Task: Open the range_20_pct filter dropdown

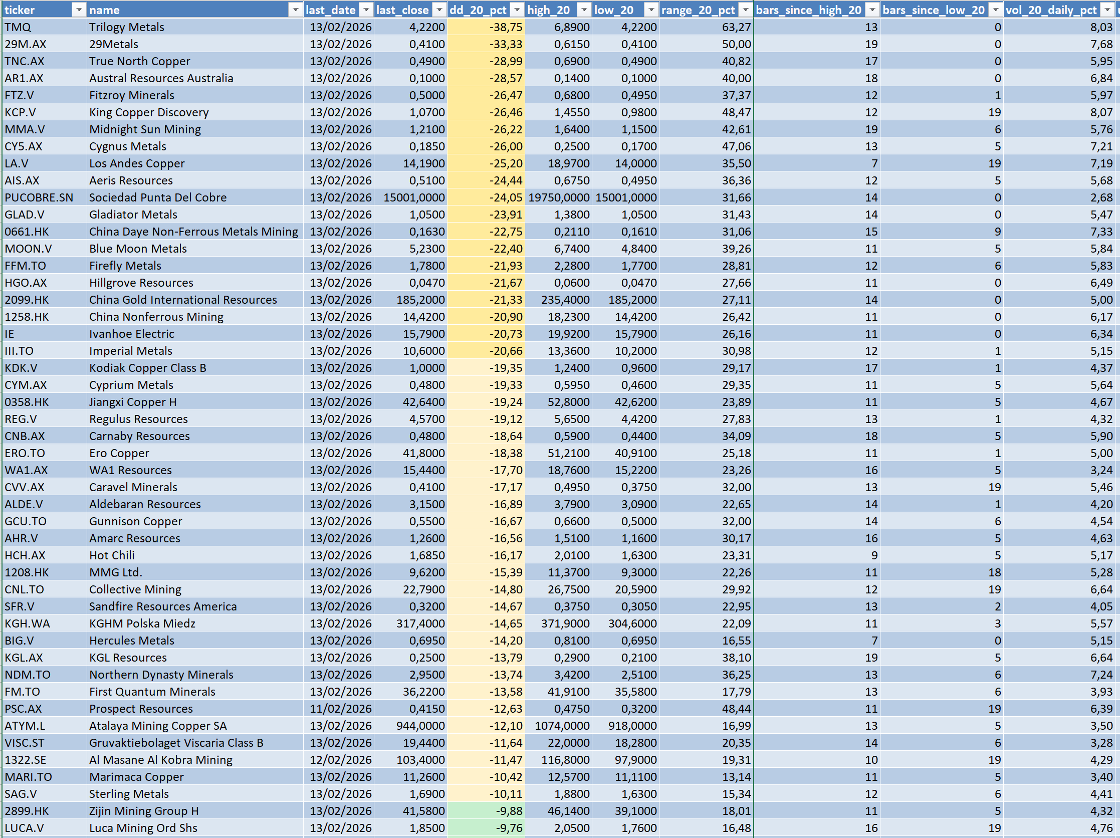Action: (x=746, y=10)
